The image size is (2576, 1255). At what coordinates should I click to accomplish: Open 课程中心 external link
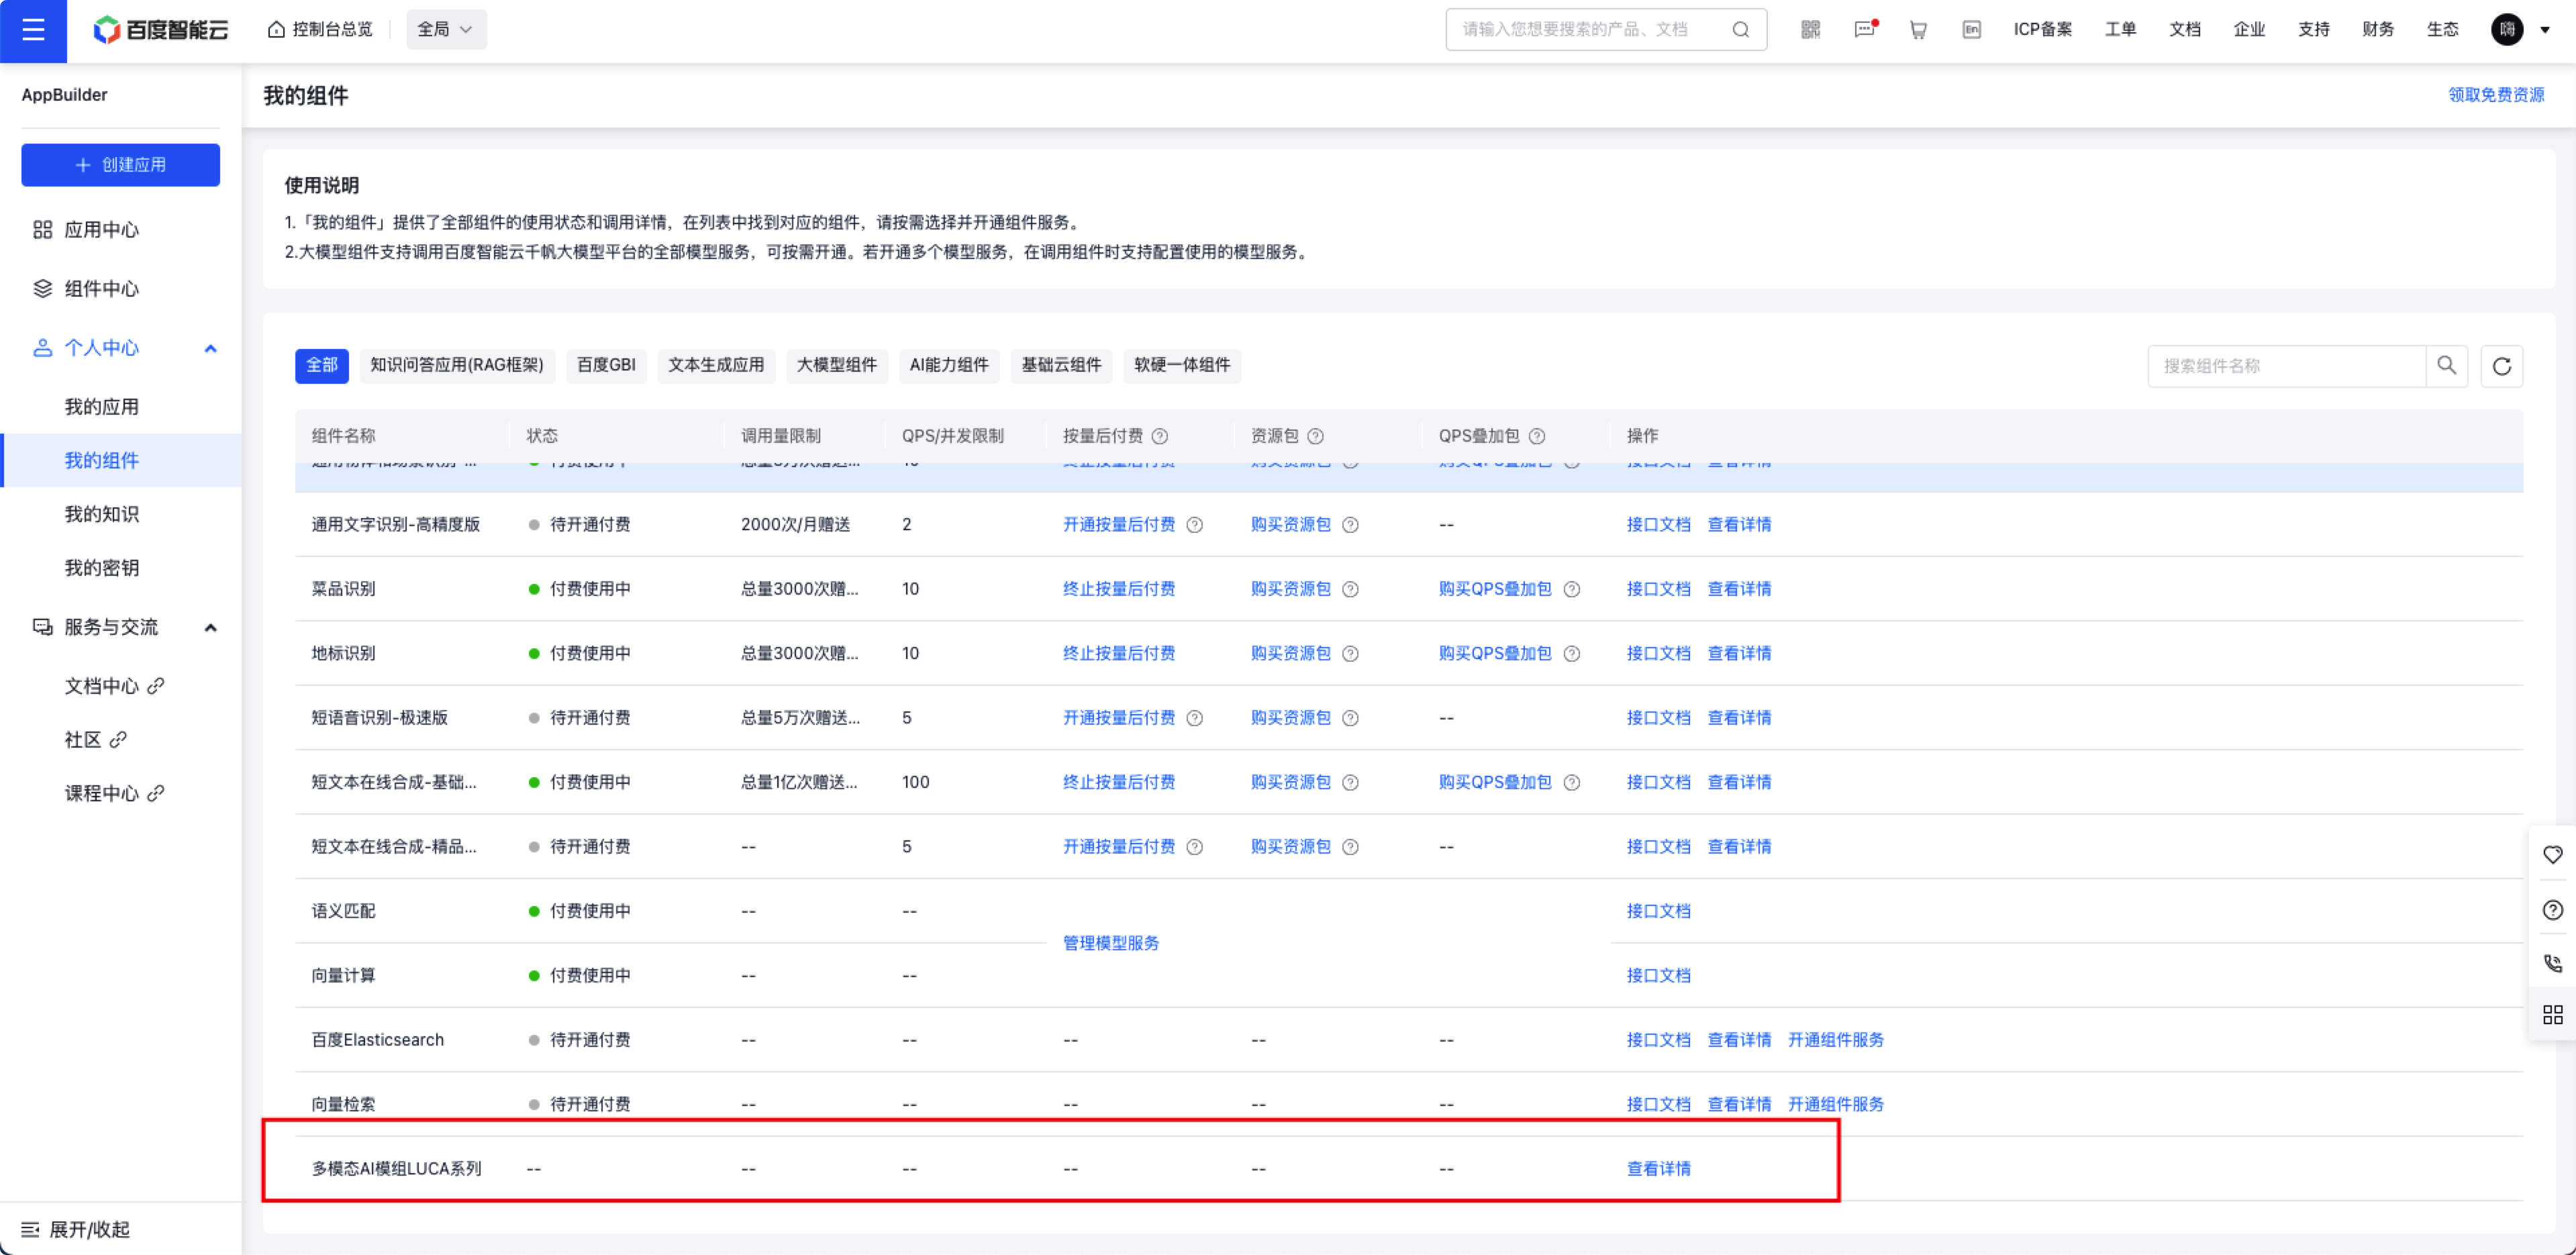coord(114,794)
